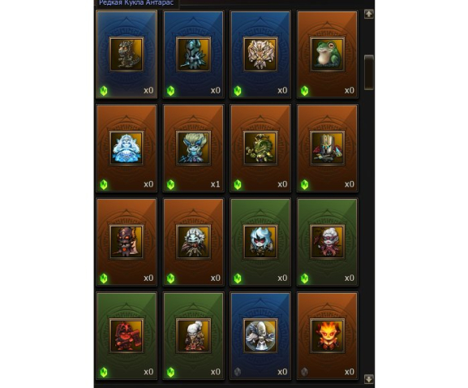Select the ice queen doll icon
The image size is (468, 388).
point(127,148)
